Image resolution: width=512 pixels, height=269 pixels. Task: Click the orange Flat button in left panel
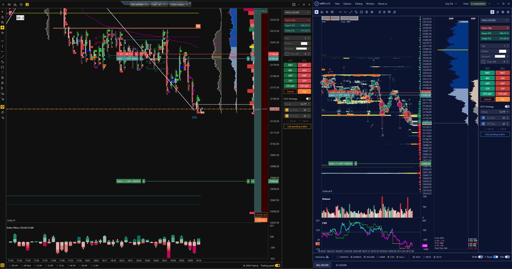coord(304,91)
